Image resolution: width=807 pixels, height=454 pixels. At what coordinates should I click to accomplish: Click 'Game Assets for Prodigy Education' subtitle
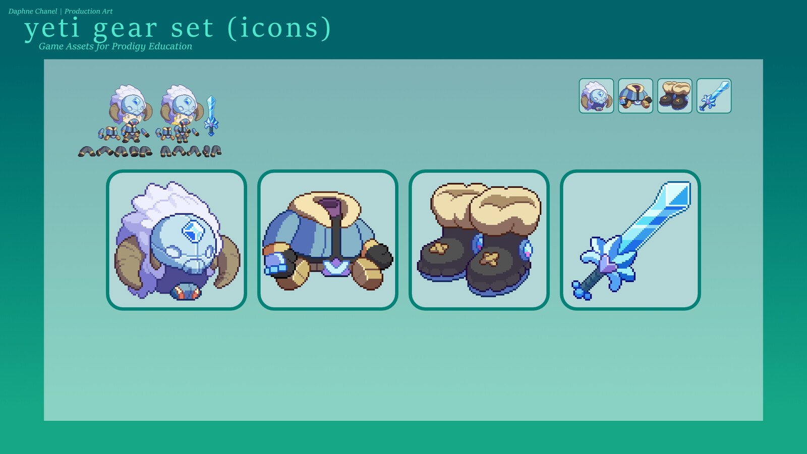click(116, 46)
